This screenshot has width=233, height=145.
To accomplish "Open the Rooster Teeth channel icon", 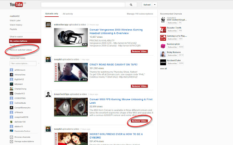I will 163,30.
